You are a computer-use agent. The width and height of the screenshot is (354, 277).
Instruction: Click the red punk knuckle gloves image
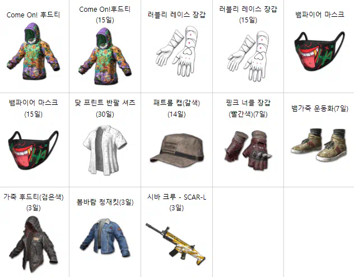point(248,150)
